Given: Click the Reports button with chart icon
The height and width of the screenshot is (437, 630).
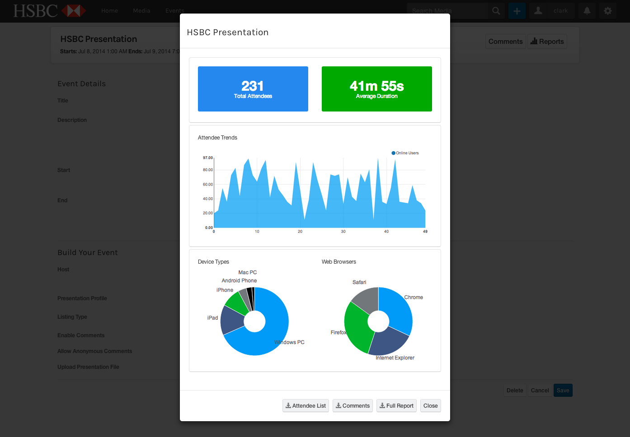Looking at the screenshot, I should click(x=547, y=42).
